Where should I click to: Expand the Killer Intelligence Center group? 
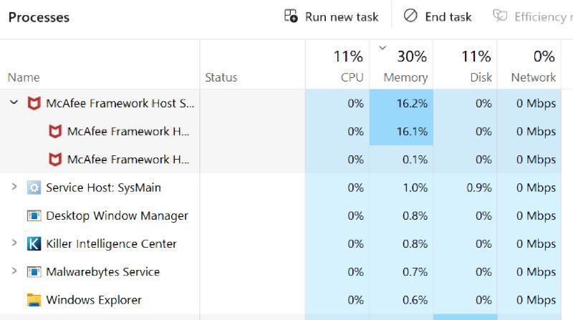point(14,244)
